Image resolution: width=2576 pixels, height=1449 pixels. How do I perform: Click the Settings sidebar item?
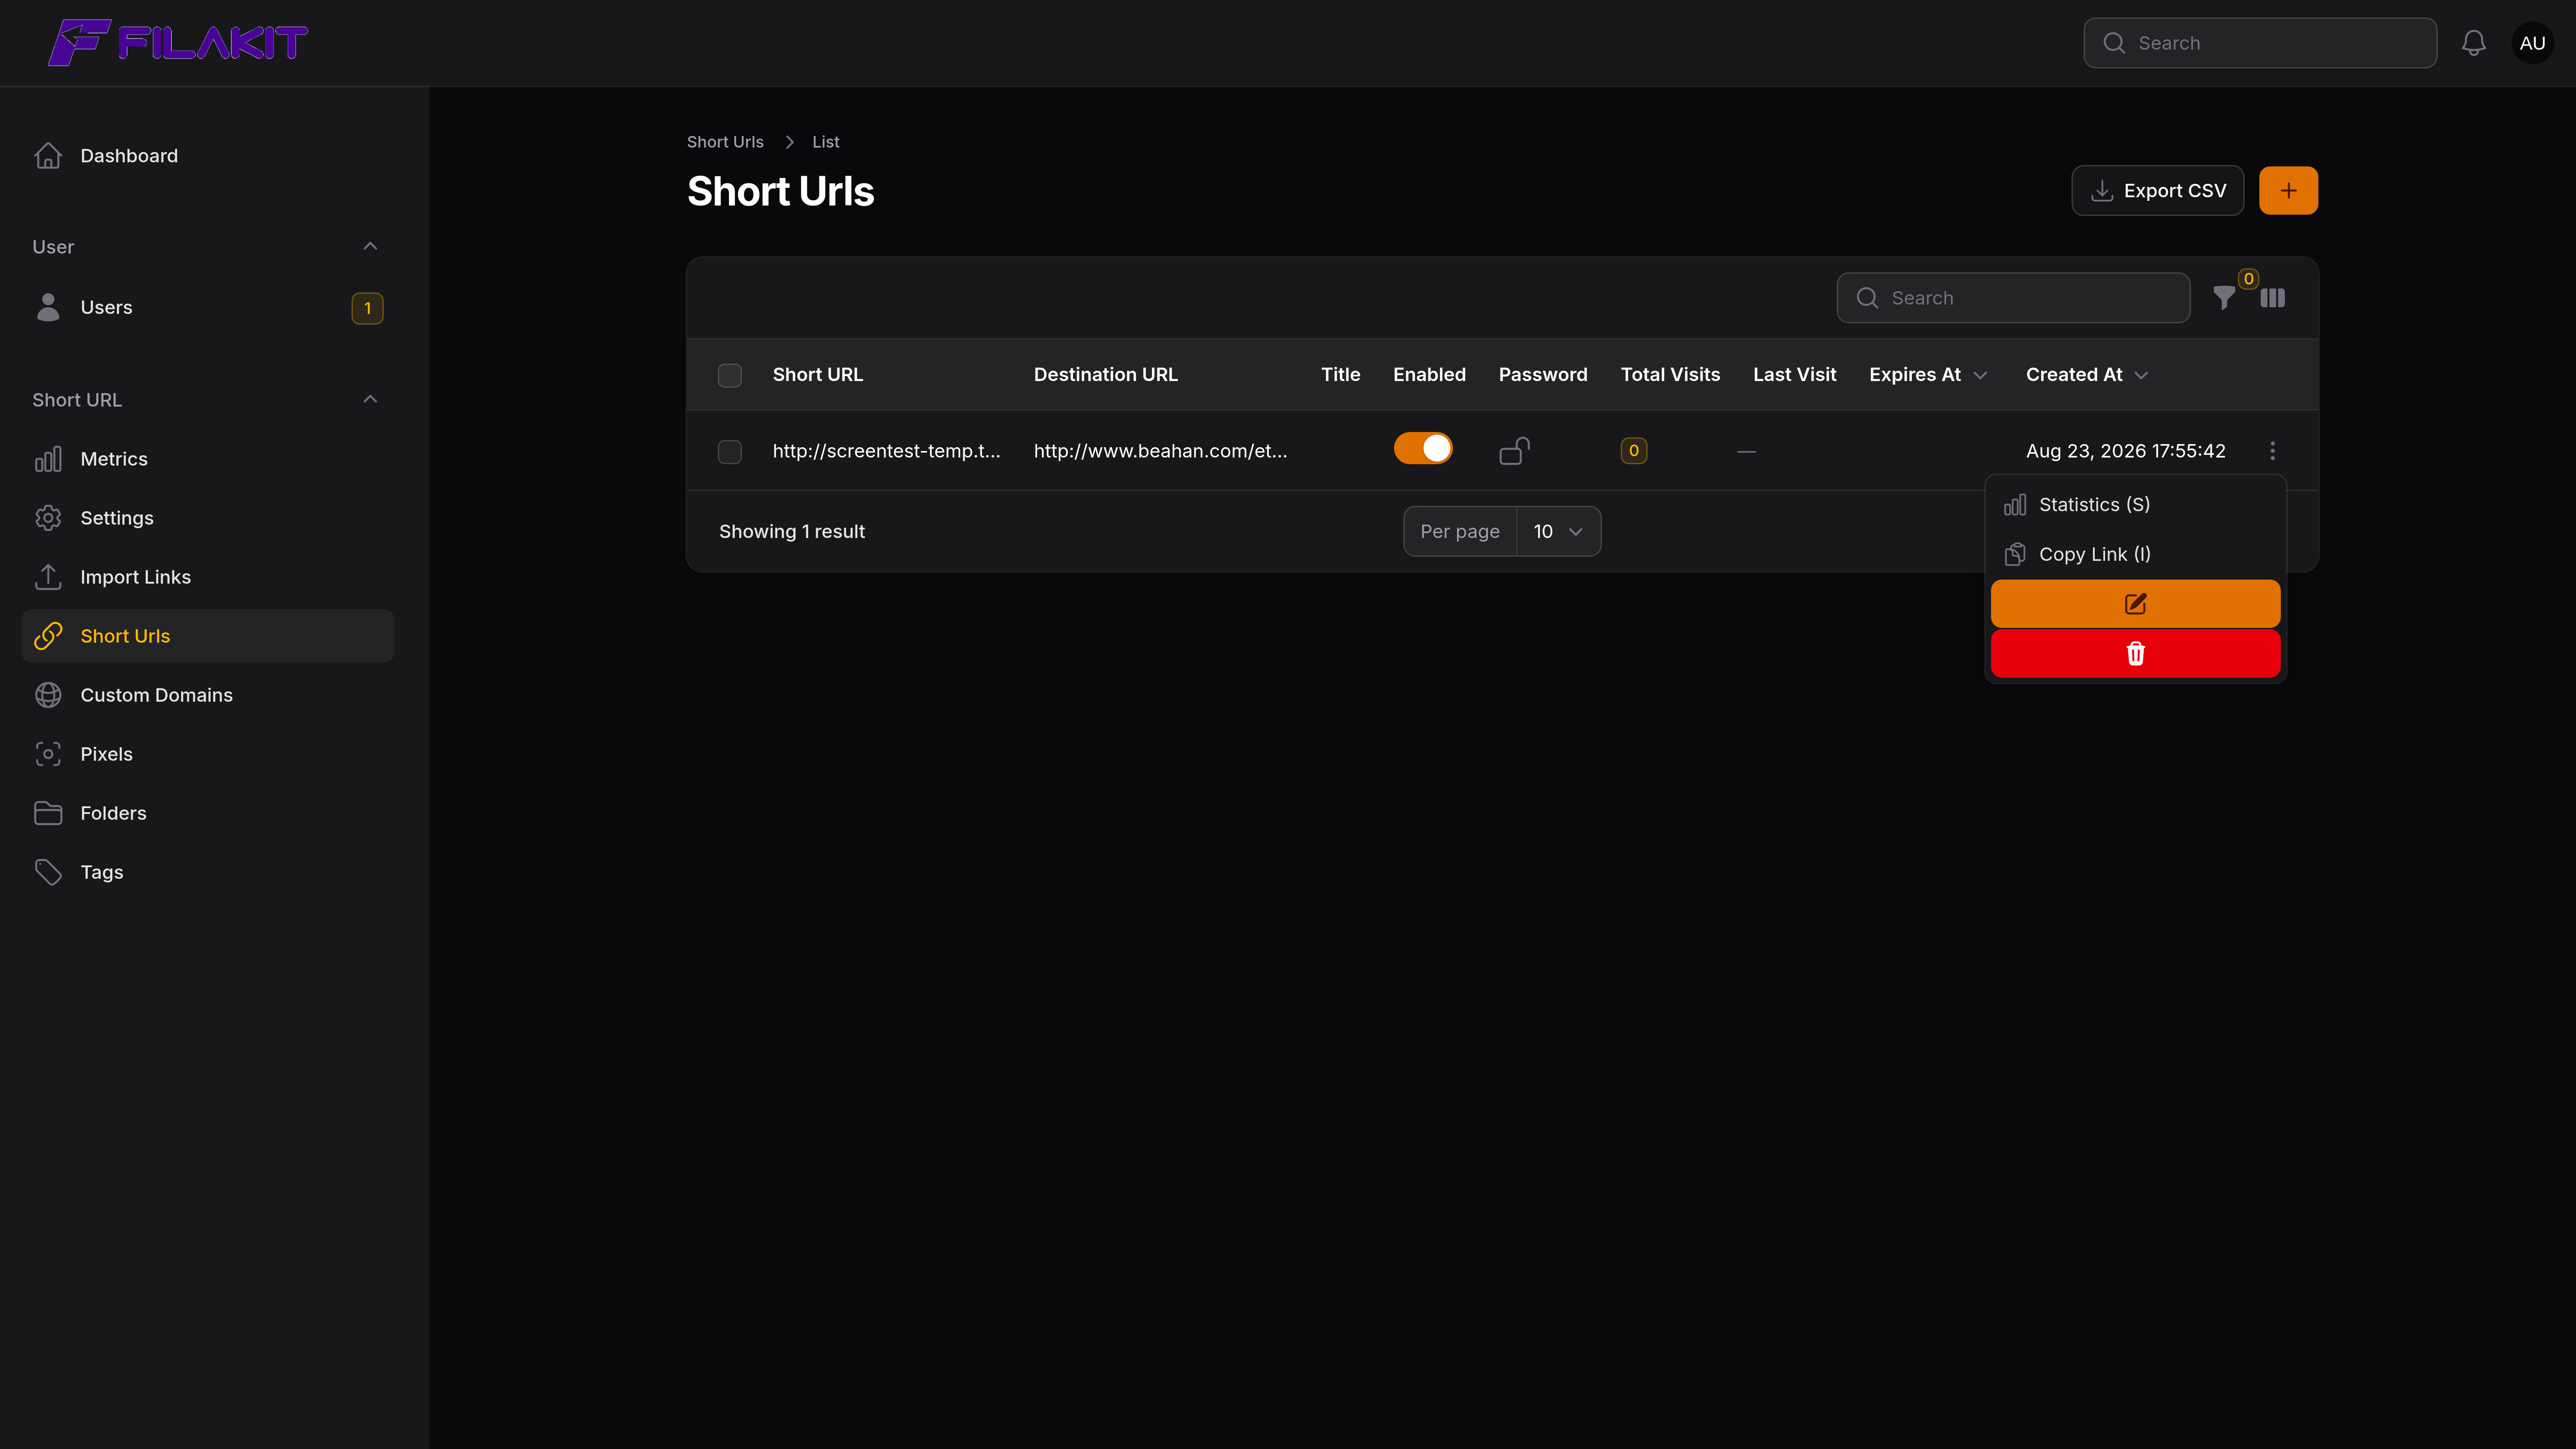208,518
